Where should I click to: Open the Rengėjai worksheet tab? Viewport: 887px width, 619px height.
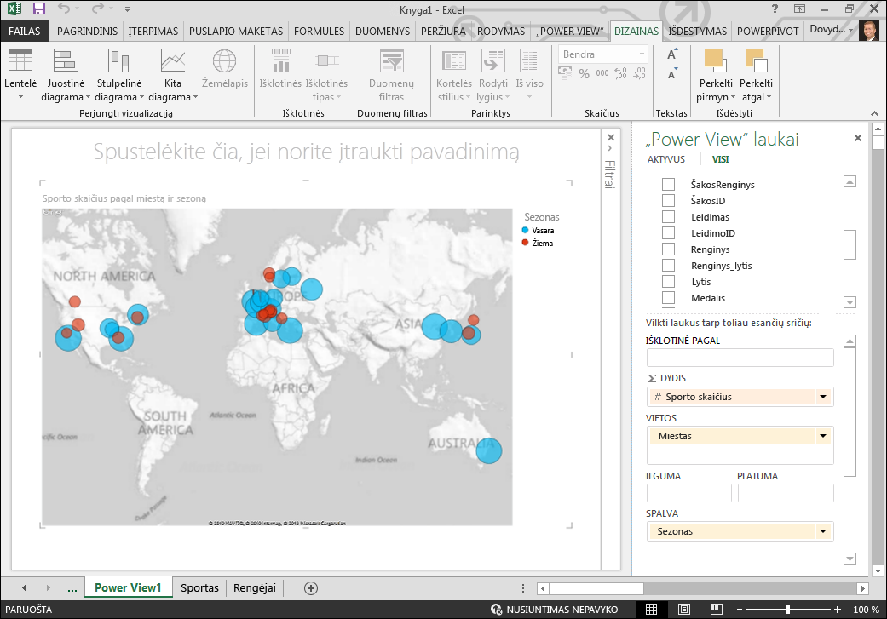click(255, 587)
